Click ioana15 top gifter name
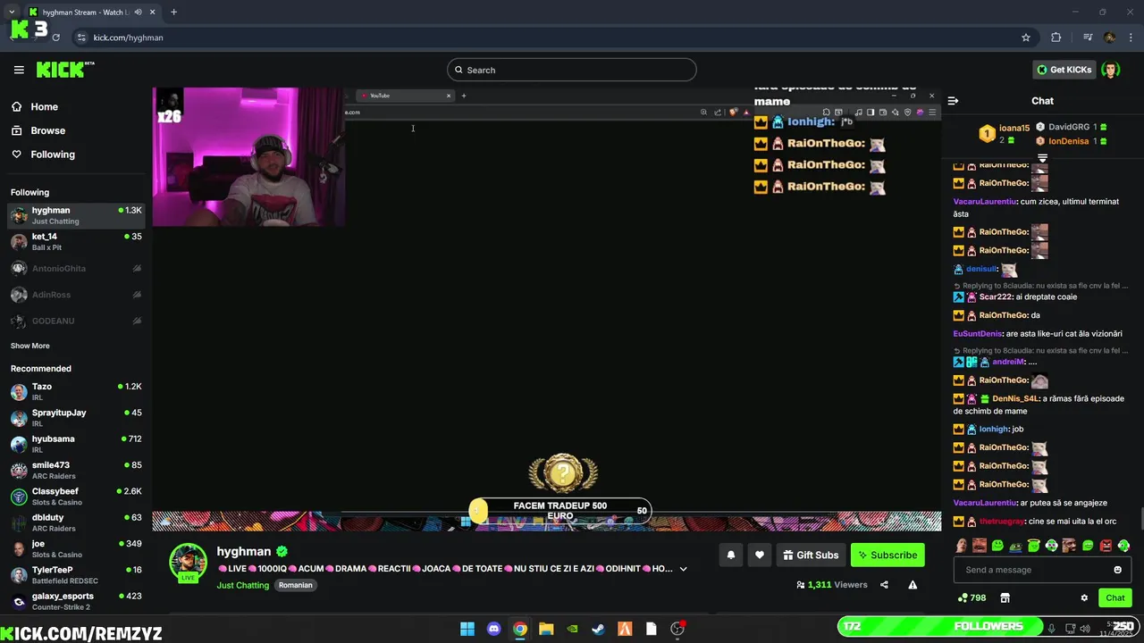This screenshot has height=643, width=1144. tap(1014, 129)
